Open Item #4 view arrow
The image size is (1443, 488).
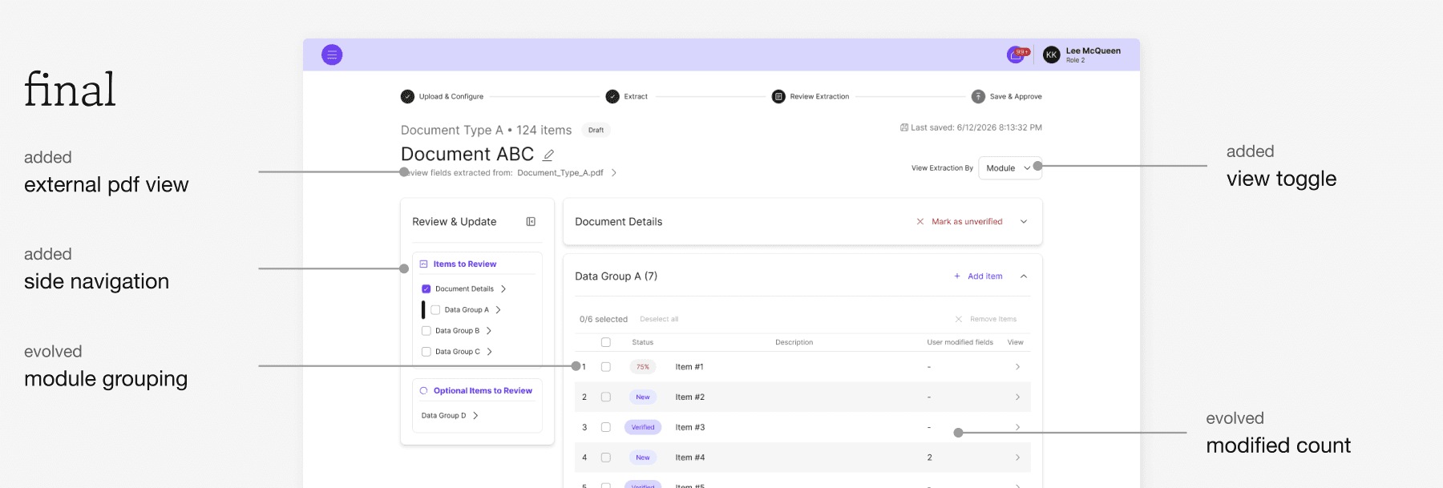pos(1017,458)
